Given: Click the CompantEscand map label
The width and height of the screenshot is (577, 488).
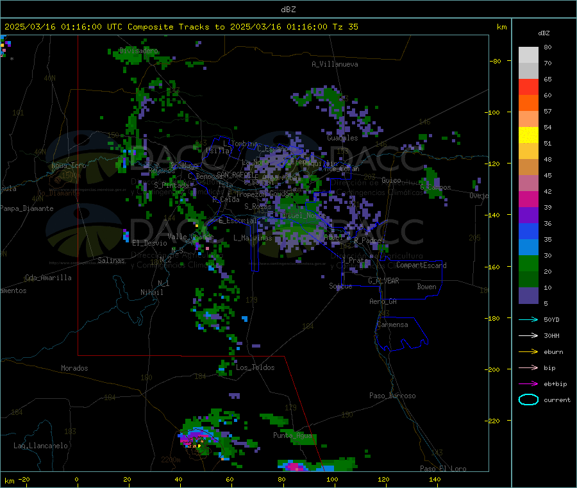Looking at the screenshot, I should (x=422, y=265).
